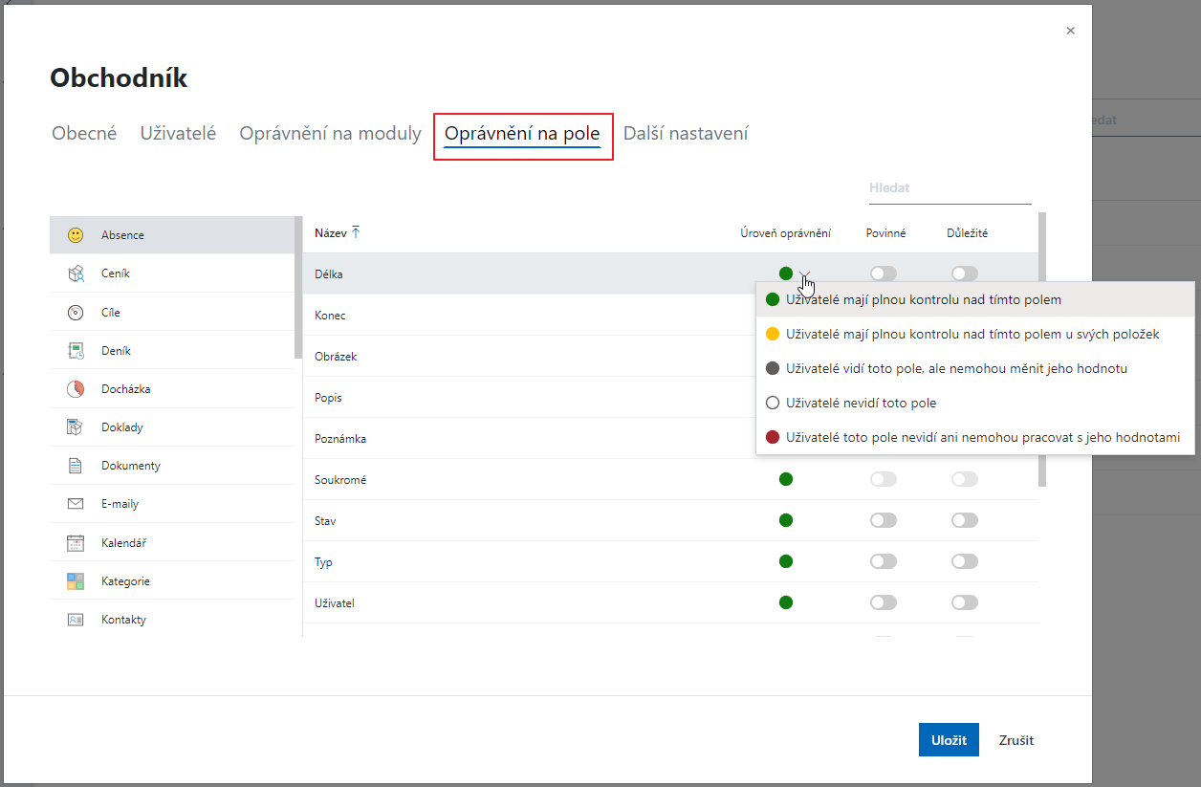
Task: Click the field table vertical scrollbar
Action: [1042, 349]
